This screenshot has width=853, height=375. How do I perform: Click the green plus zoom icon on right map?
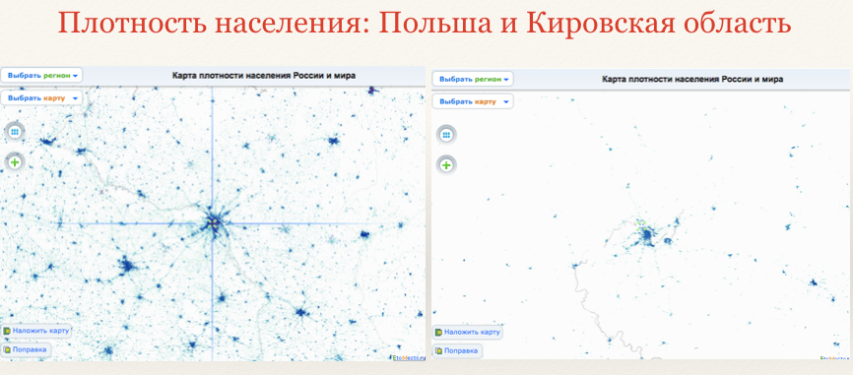click(446, 165)
